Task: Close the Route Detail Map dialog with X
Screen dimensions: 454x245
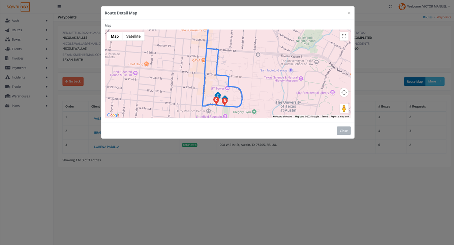Action: [349, 13]
